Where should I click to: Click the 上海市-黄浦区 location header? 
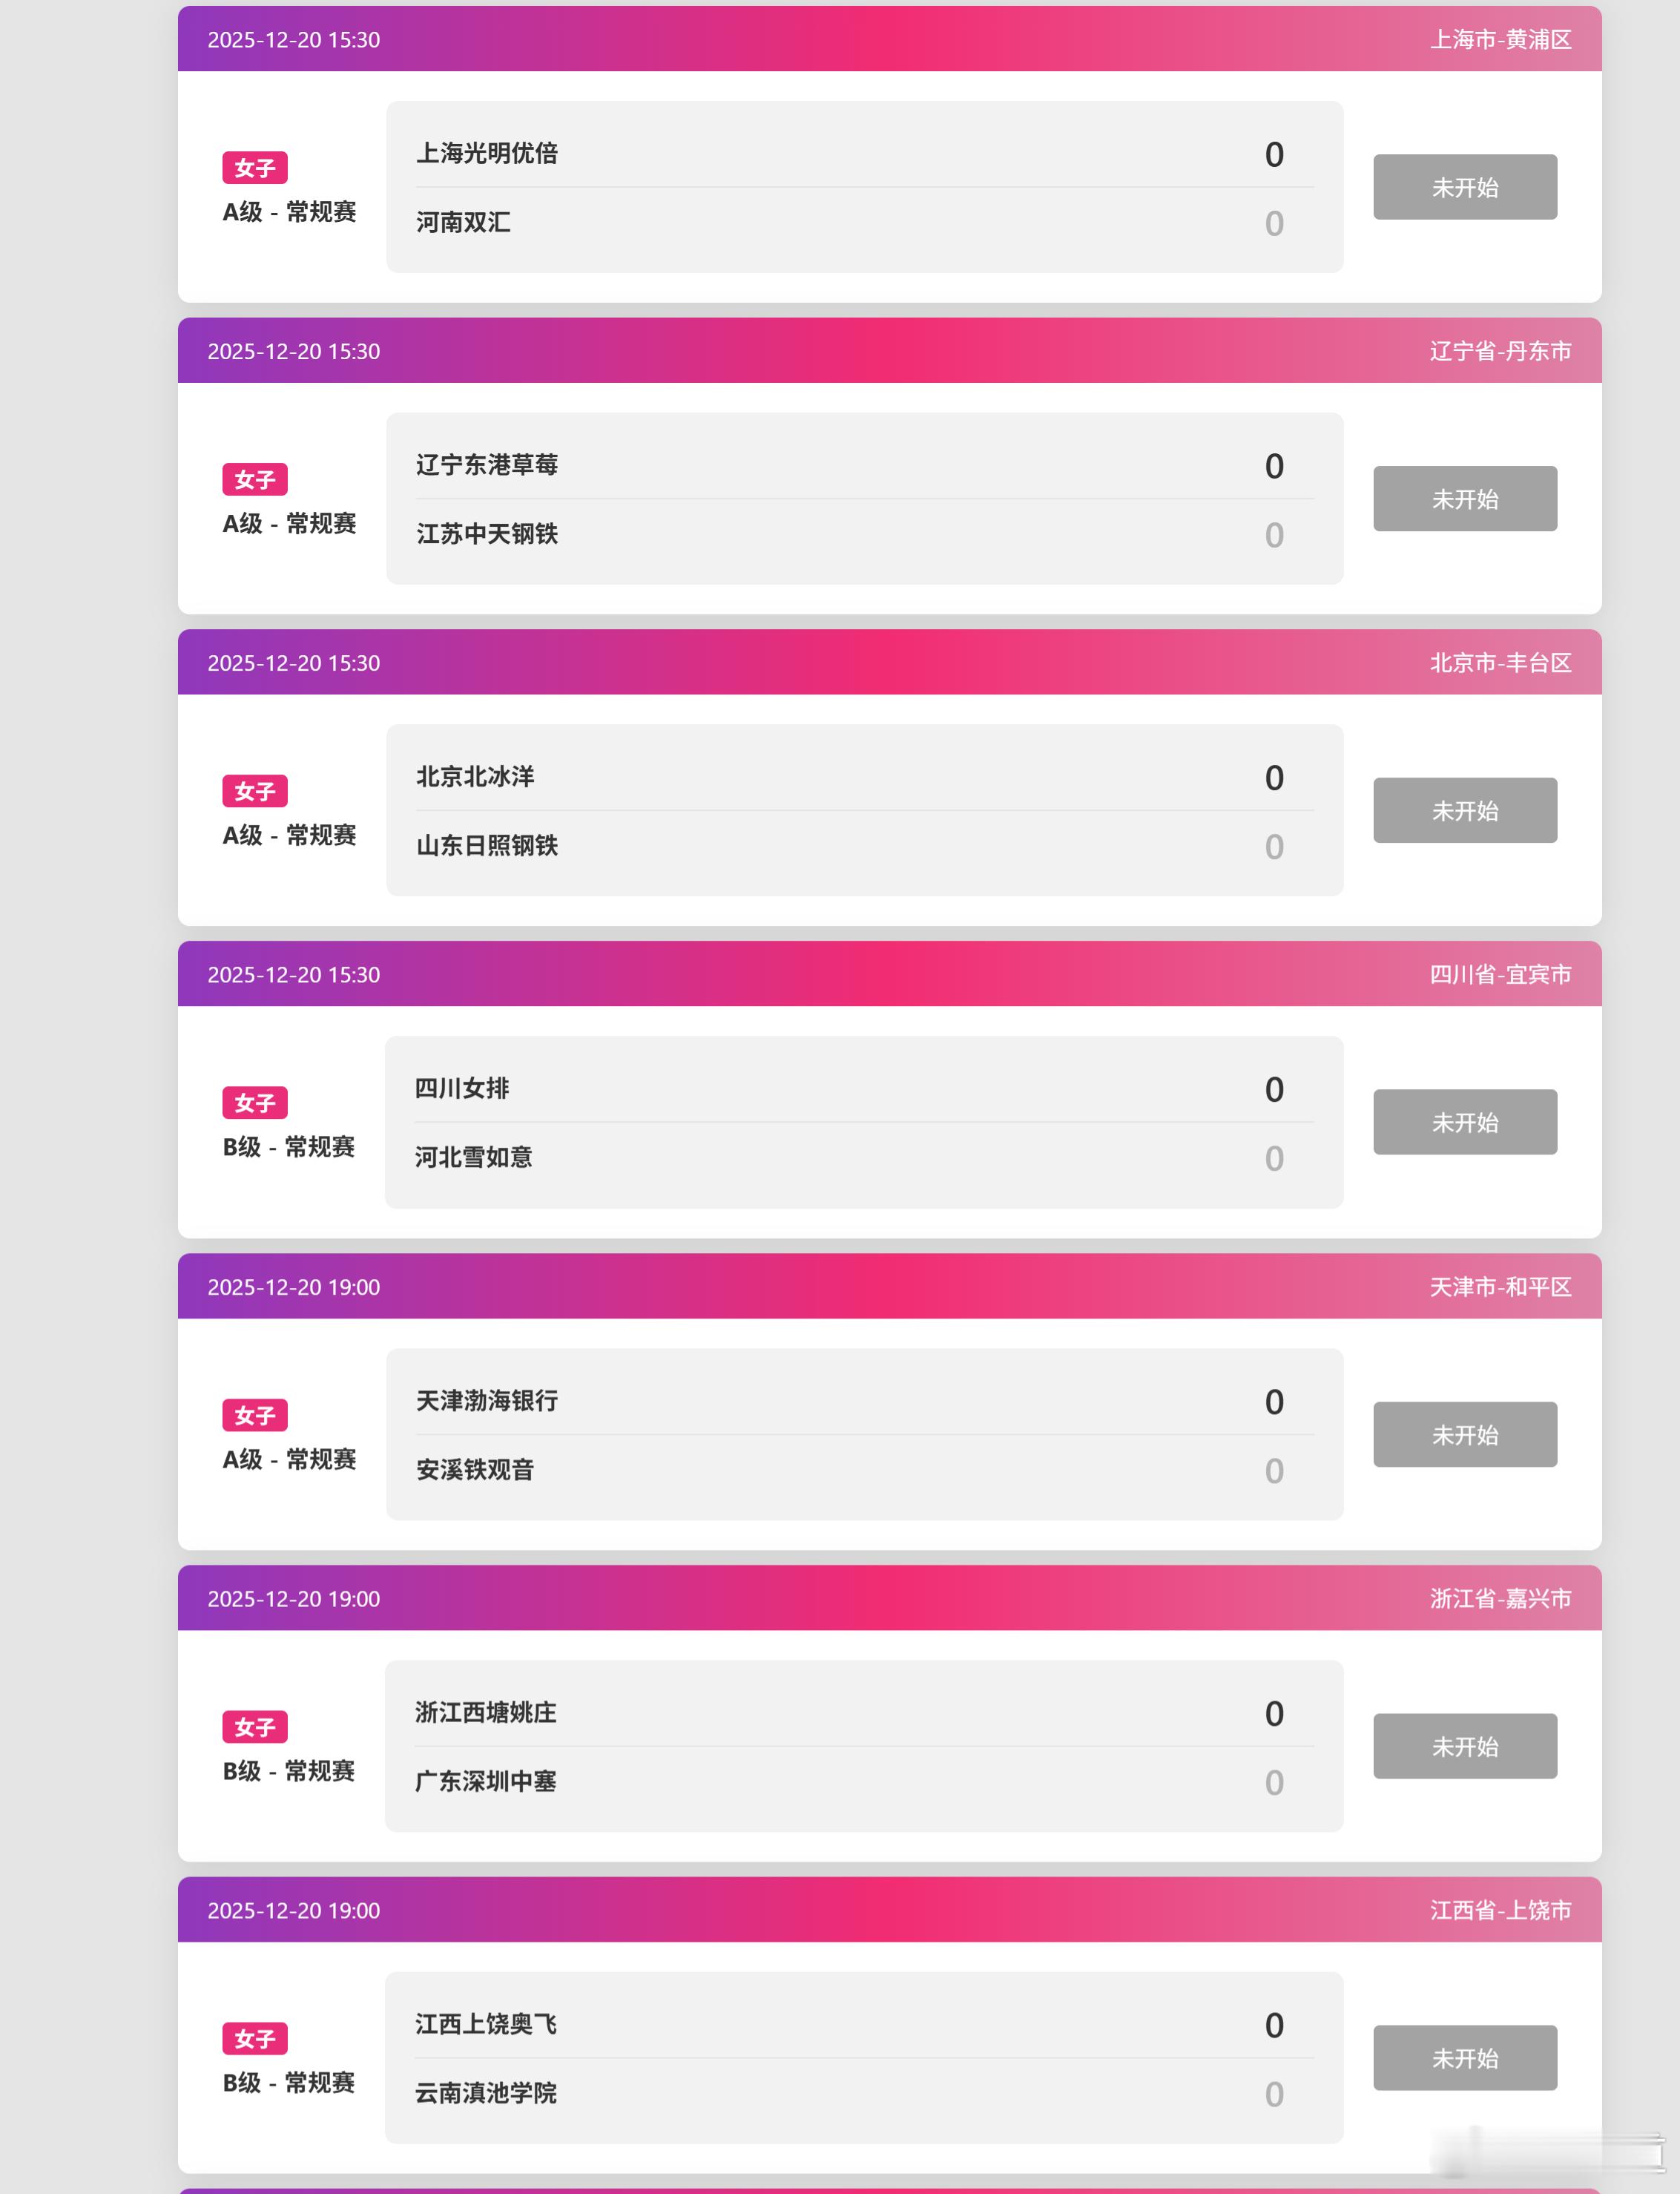tap(1500, 39)
